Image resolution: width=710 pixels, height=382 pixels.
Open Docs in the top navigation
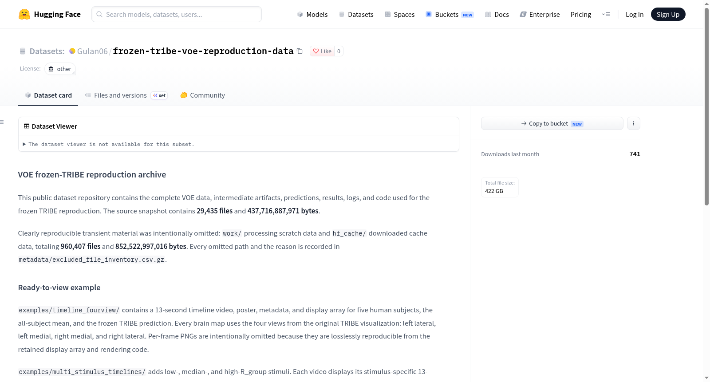tap(497, 14)
